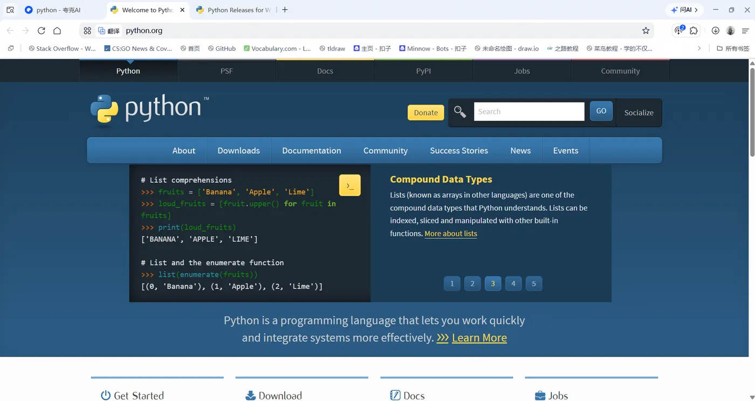This screenshot has height=401, width=755.
Task: Open a new browser tab
Action: [x=285, y=10]
